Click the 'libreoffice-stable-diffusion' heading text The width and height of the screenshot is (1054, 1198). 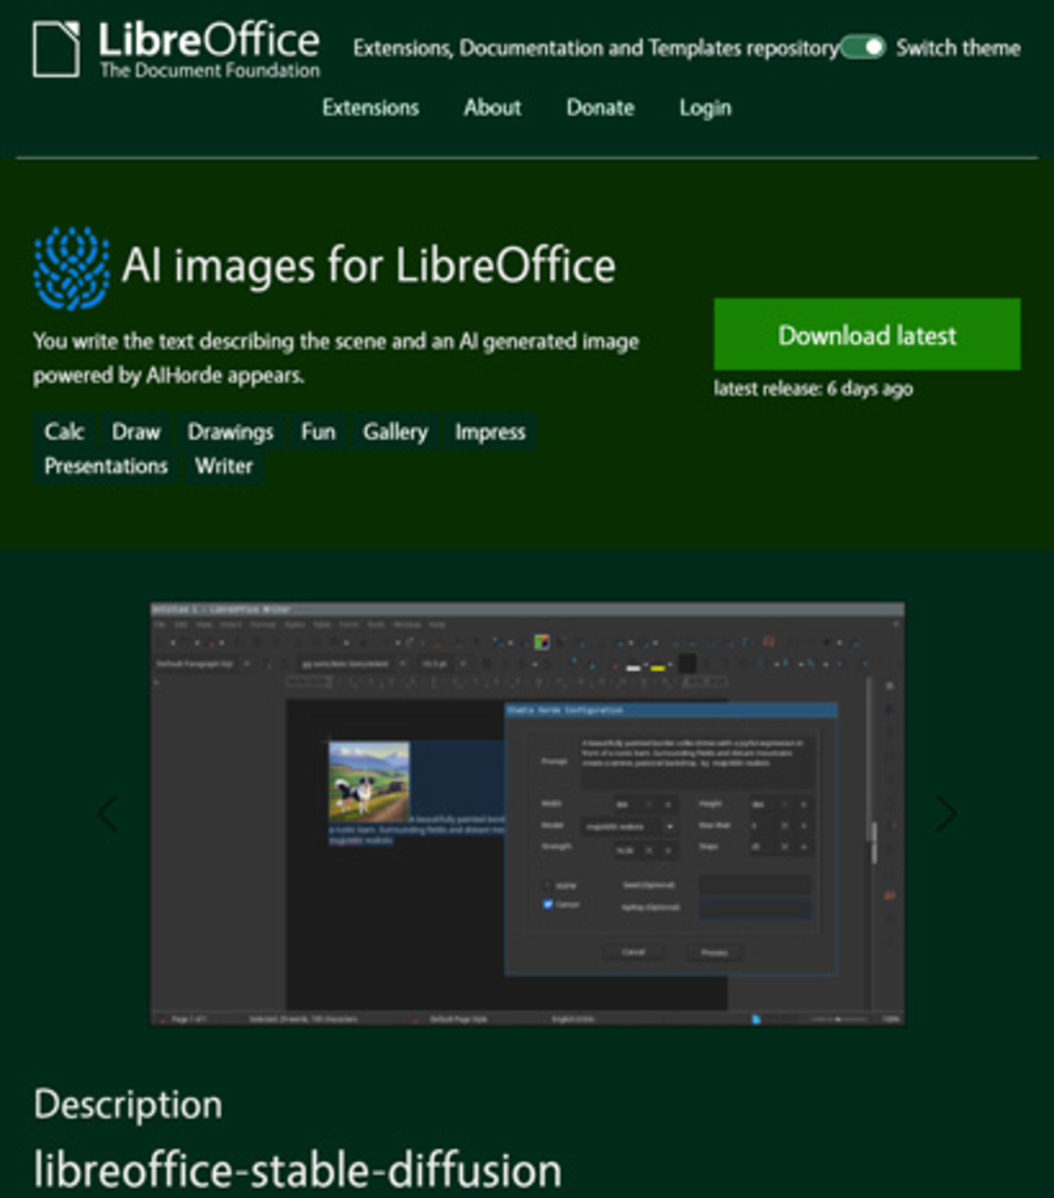coord(298,1170)
